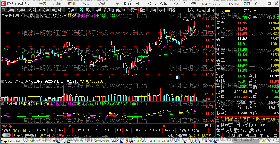This screenshot has height=144, width=280.
Task: Switch to 分时 intraday view
Action: [x=11, y=10]
